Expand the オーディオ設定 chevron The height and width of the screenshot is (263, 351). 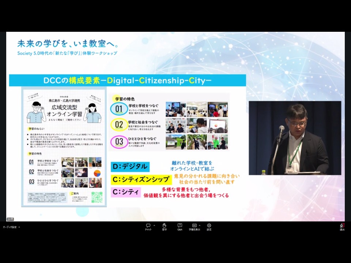[x=19, y=227]
